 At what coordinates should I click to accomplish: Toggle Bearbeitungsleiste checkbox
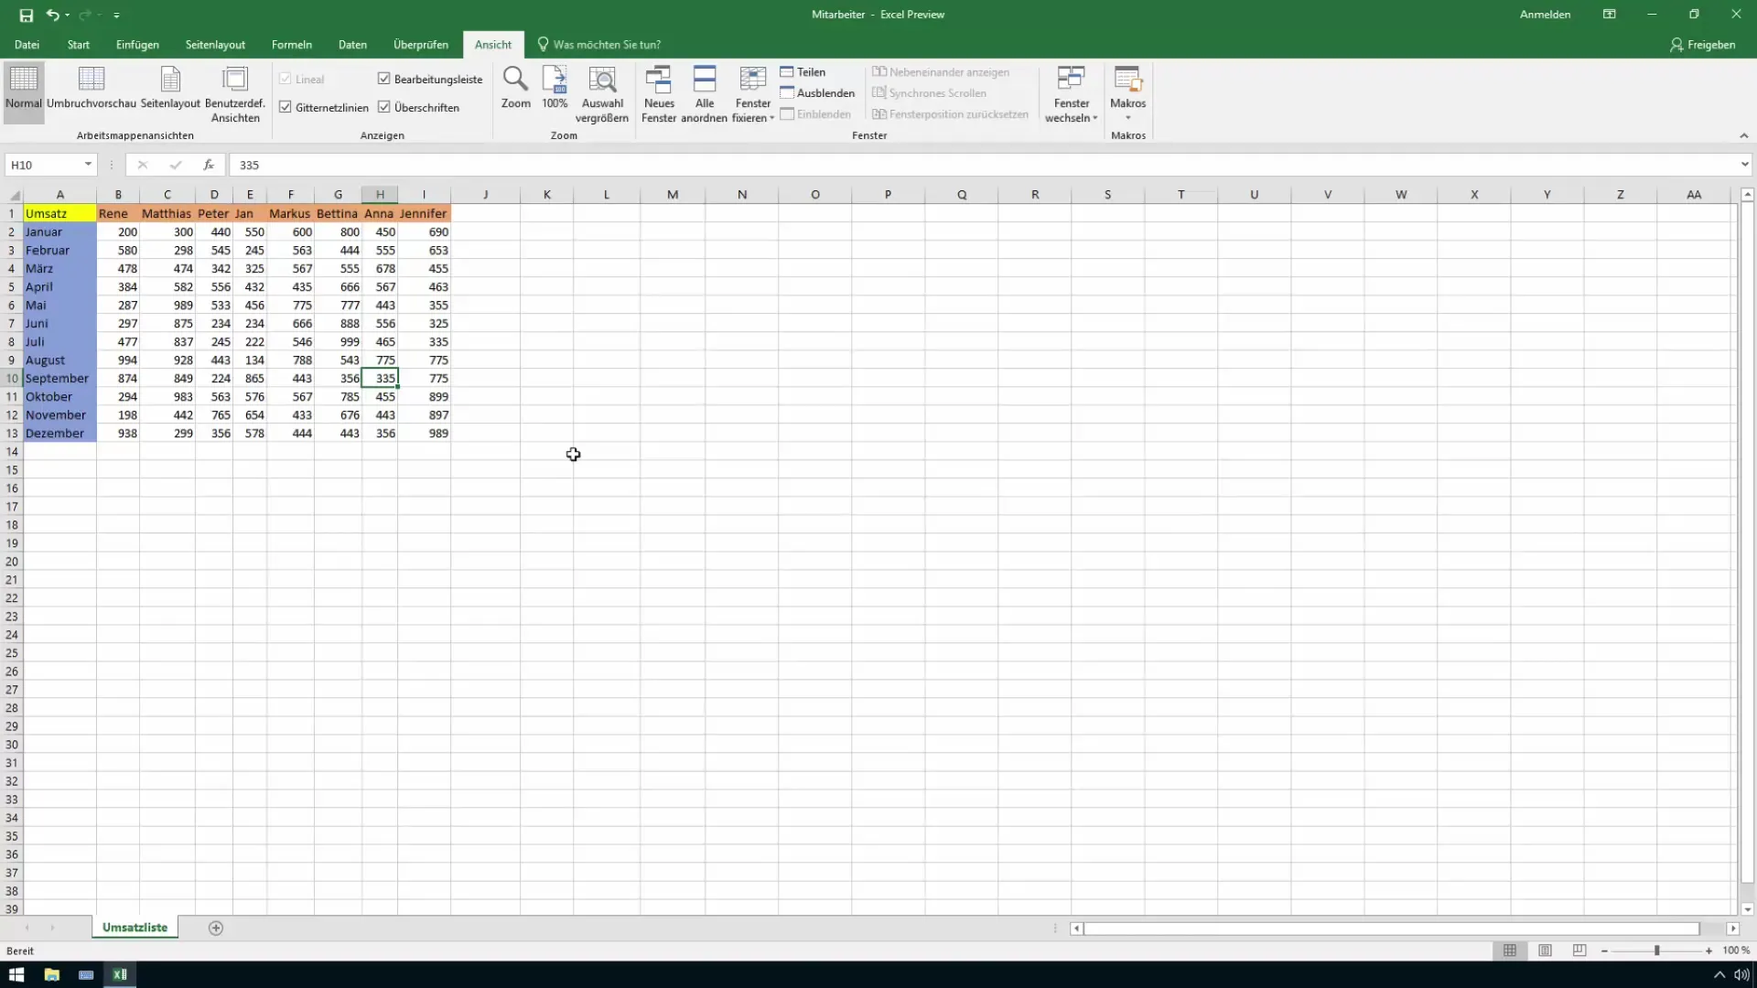(385, 79)
